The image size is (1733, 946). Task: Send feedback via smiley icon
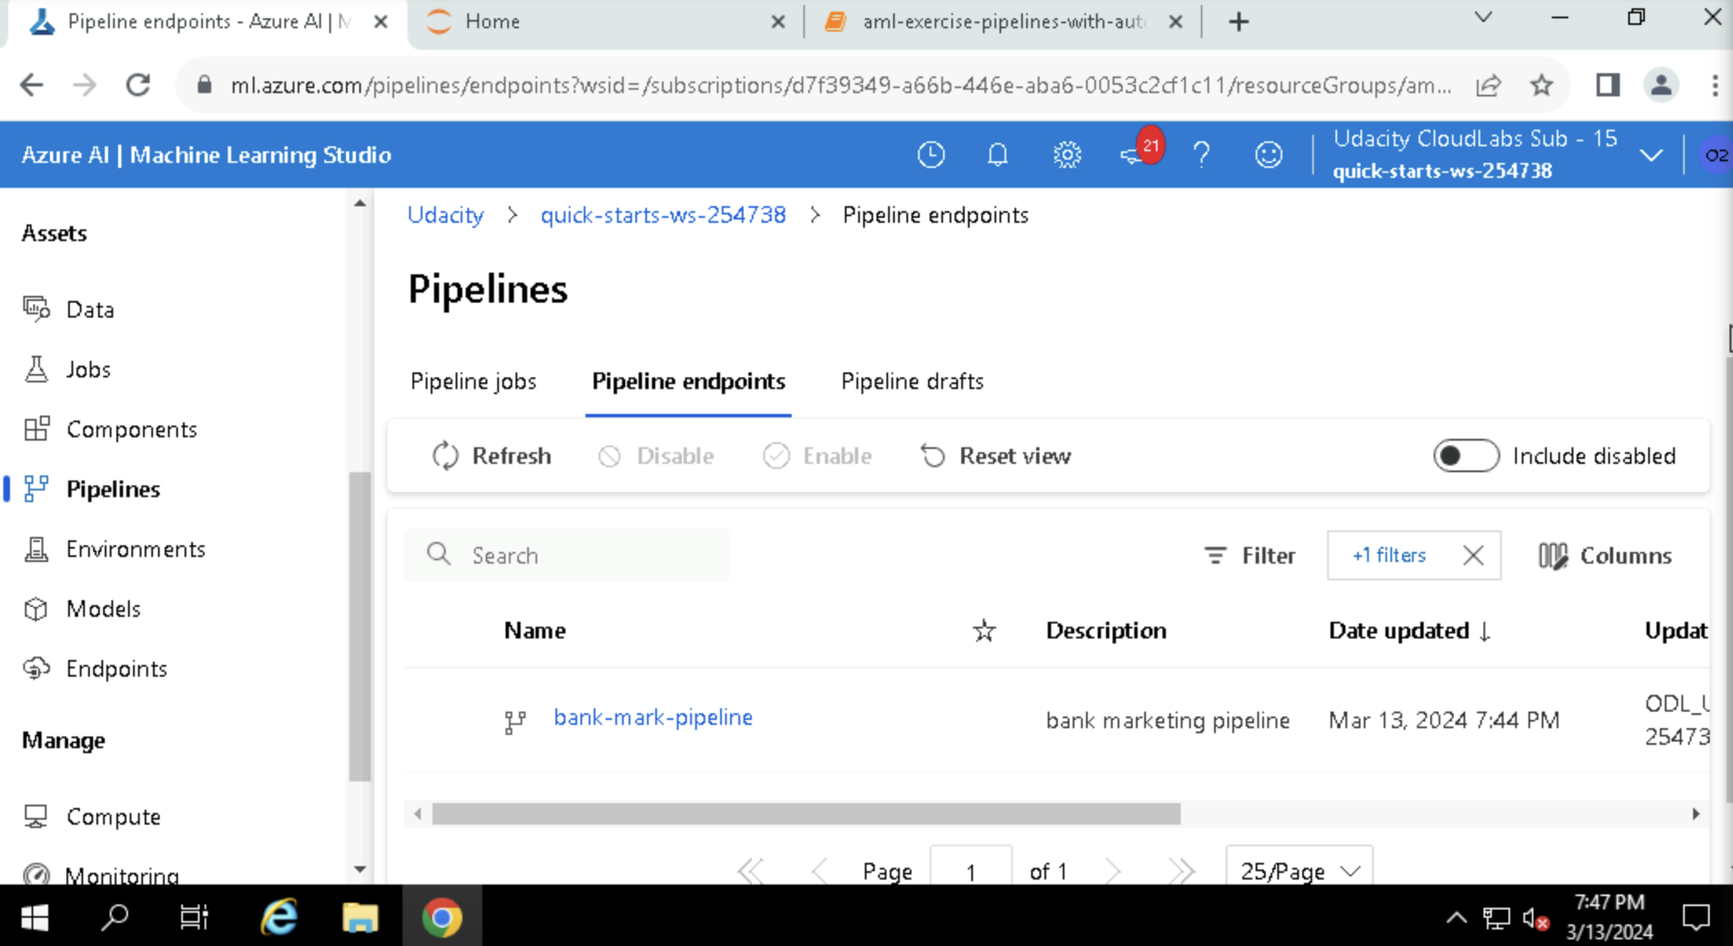[1268, 155]
